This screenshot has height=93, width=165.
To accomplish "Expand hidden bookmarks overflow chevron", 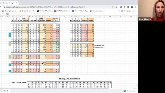I will [x=118, y=11].
